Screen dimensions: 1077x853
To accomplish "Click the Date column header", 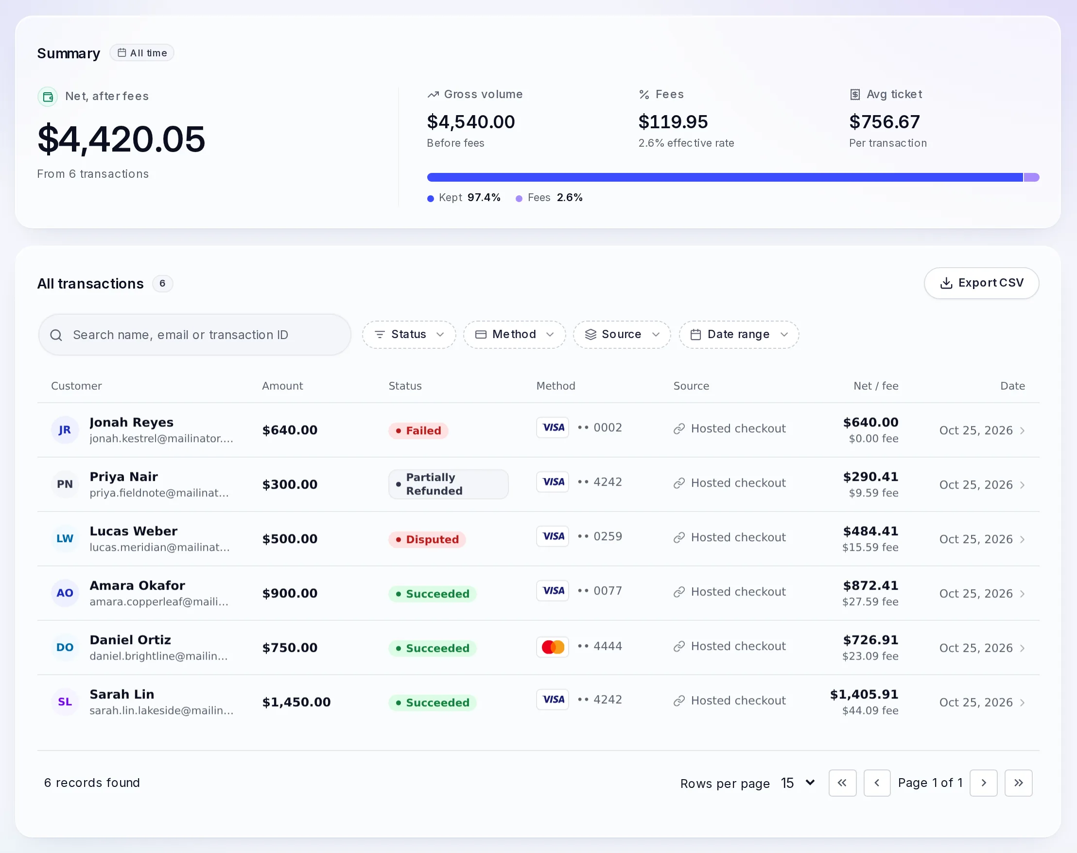I will click(x=1012, y=386).
